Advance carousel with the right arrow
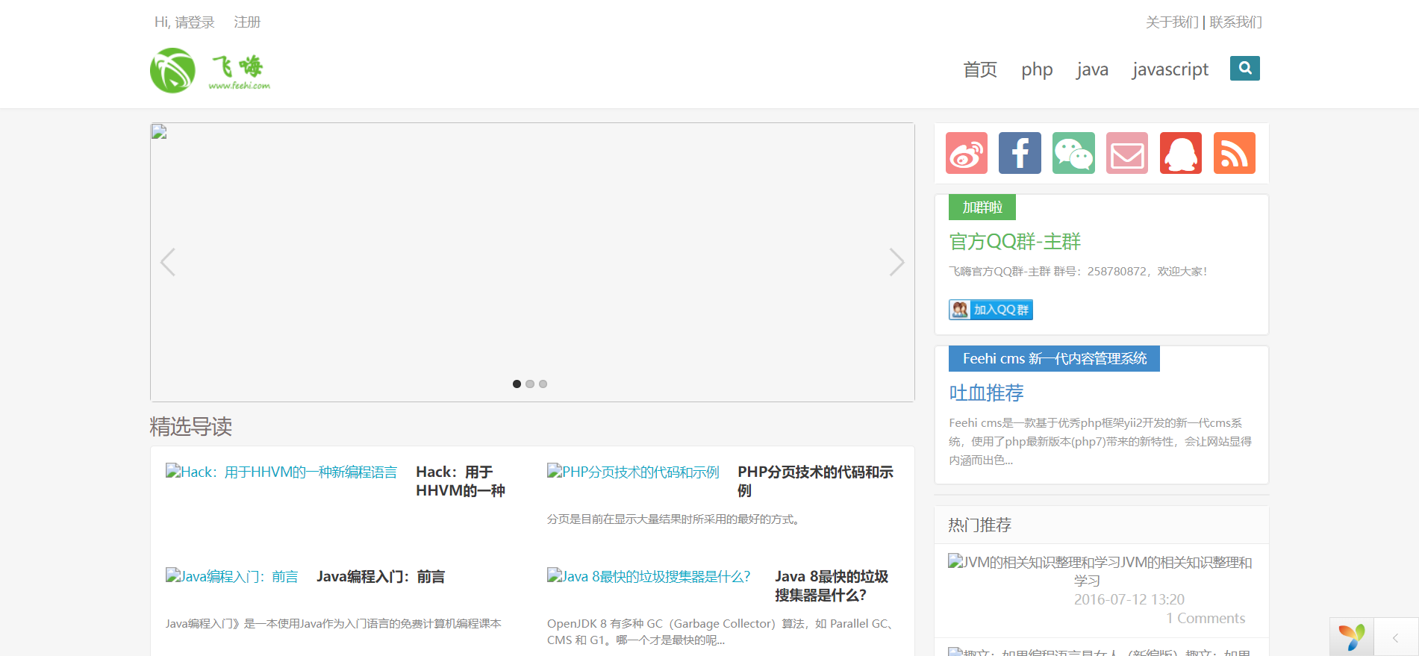1419x656 pixels. [x=896, y=262]
